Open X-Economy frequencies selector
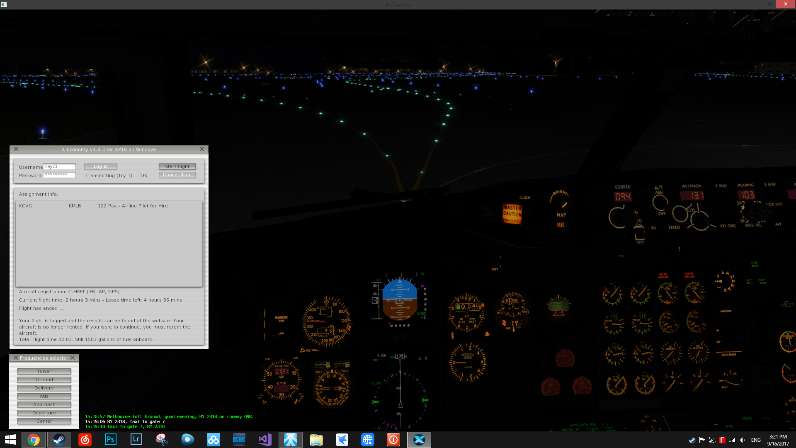 pyautogui.click(x=44, y=358)
